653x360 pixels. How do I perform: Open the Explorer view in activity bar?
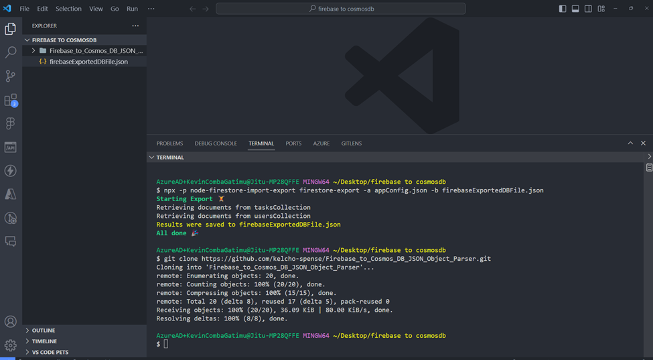[11, 29]
